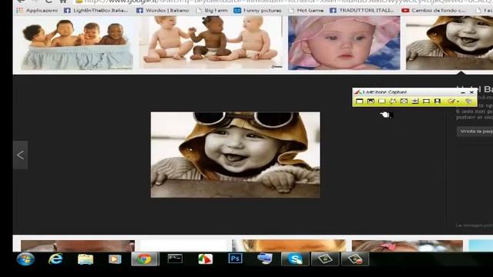Go to previous image with left arrow
The image size is (493, 277).
click(x=21, y=155)
